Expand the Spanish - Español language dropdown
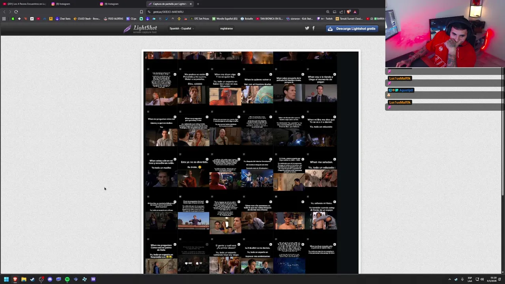The image size is (505, 284). pyautogui.click(x=181, y=28)
